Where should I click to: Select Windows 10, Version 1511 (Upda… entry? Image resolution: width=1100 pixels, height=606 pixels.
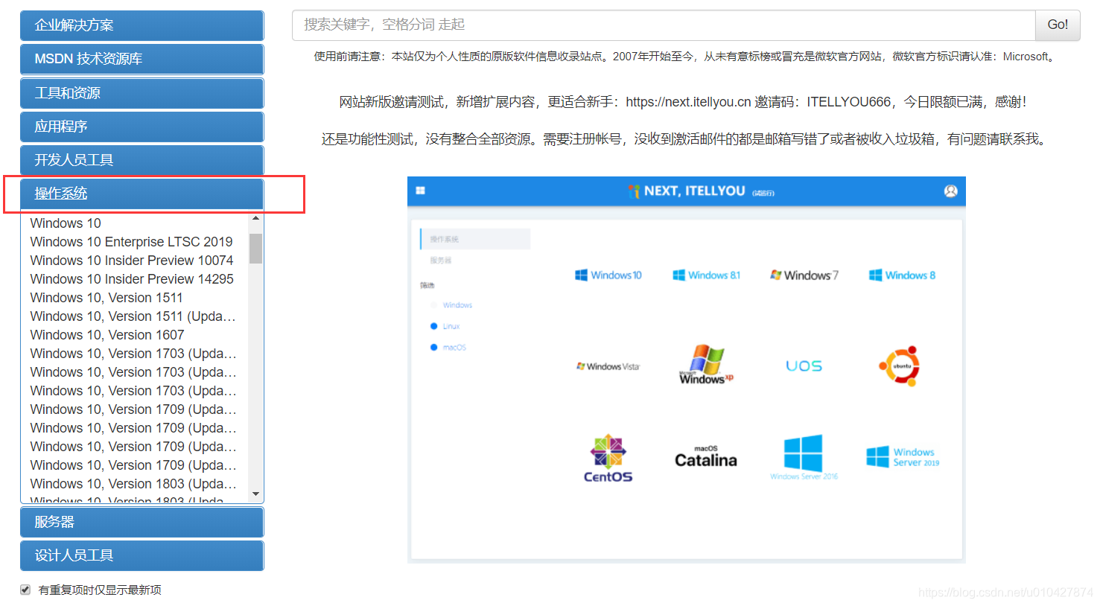[x=133, y=316]
